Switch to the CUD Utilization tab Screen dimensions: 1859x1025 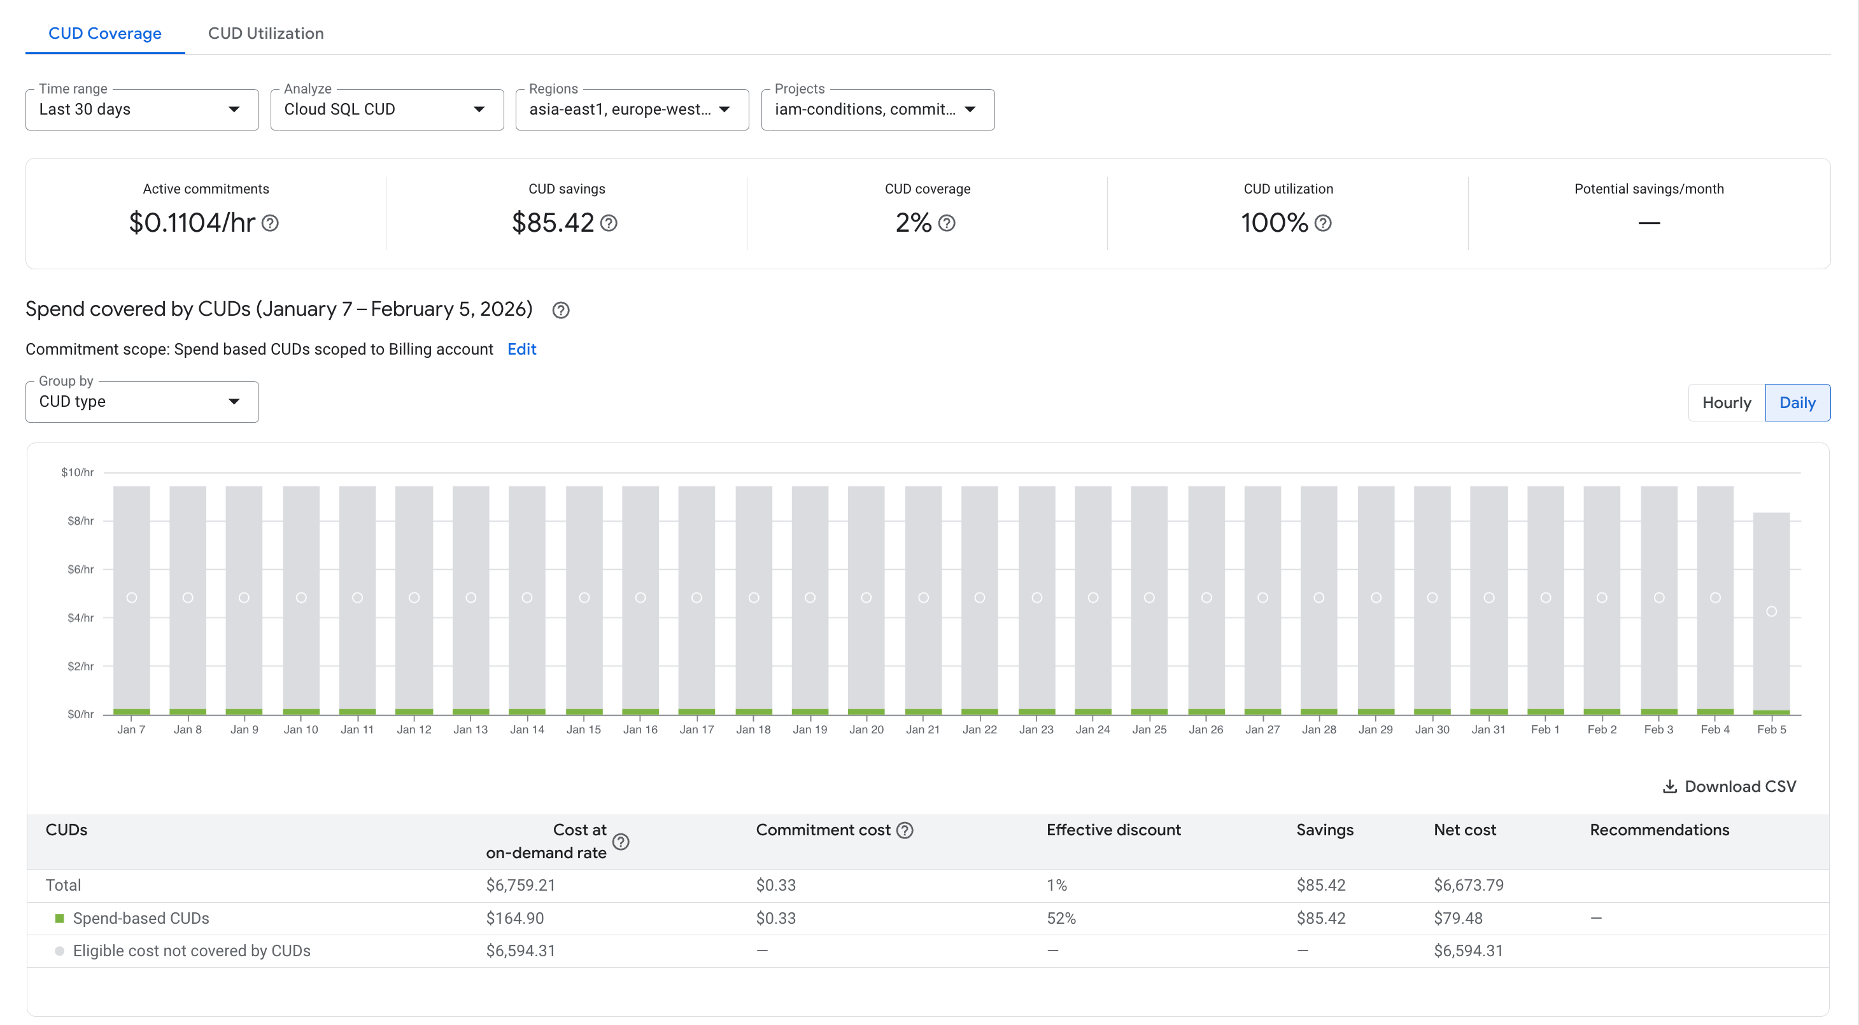[265, 33]
